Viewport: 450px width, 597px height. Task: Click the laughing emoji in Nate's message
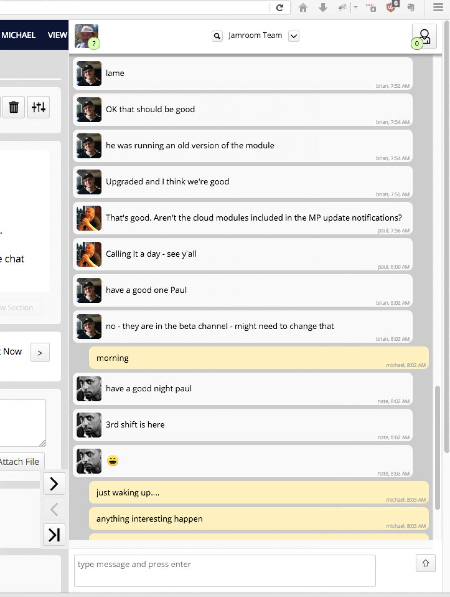pos(112,460)
